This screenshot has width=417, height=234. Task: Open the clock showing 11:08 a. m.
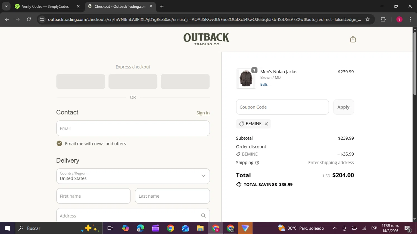390,228
